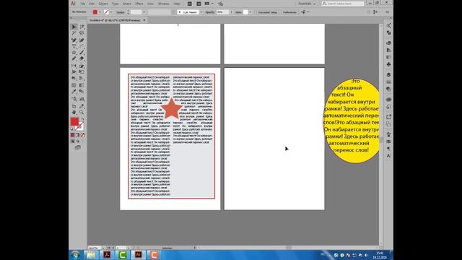Open the stroke color dropdown in control bar
The width and height of the screenshot is (462, 260).
[x=111, y=12]
